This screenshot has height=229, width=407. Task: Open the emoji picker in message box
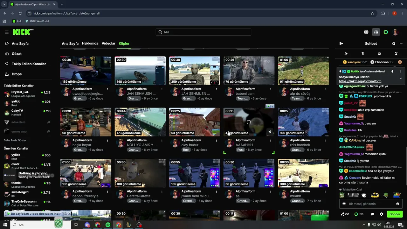[x=398, y=204]
